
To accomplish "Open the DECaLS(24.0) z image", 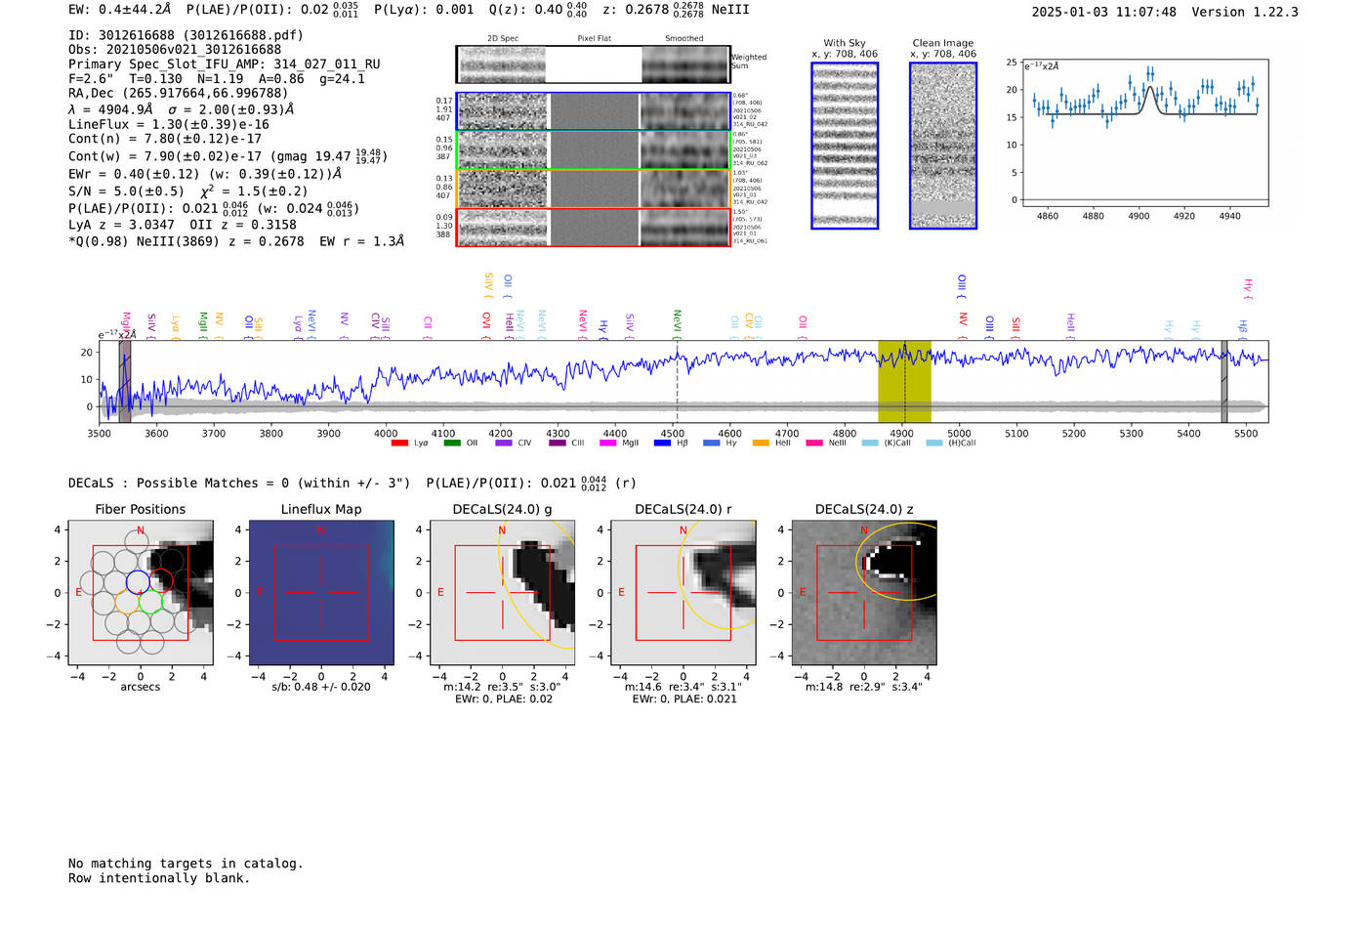I will [864, 592].
